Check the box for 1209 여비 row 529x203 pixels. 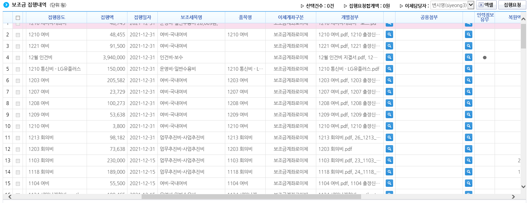[x=18, y=115]
